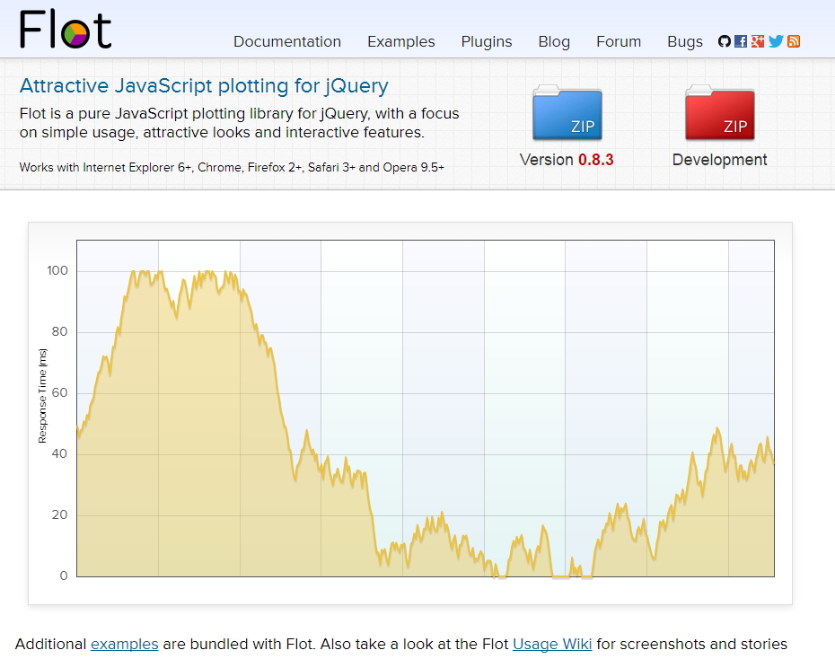The height and width of the screenshot is (659, 835).
Task: Click the Development download label
Action: [x=719, y=160]
